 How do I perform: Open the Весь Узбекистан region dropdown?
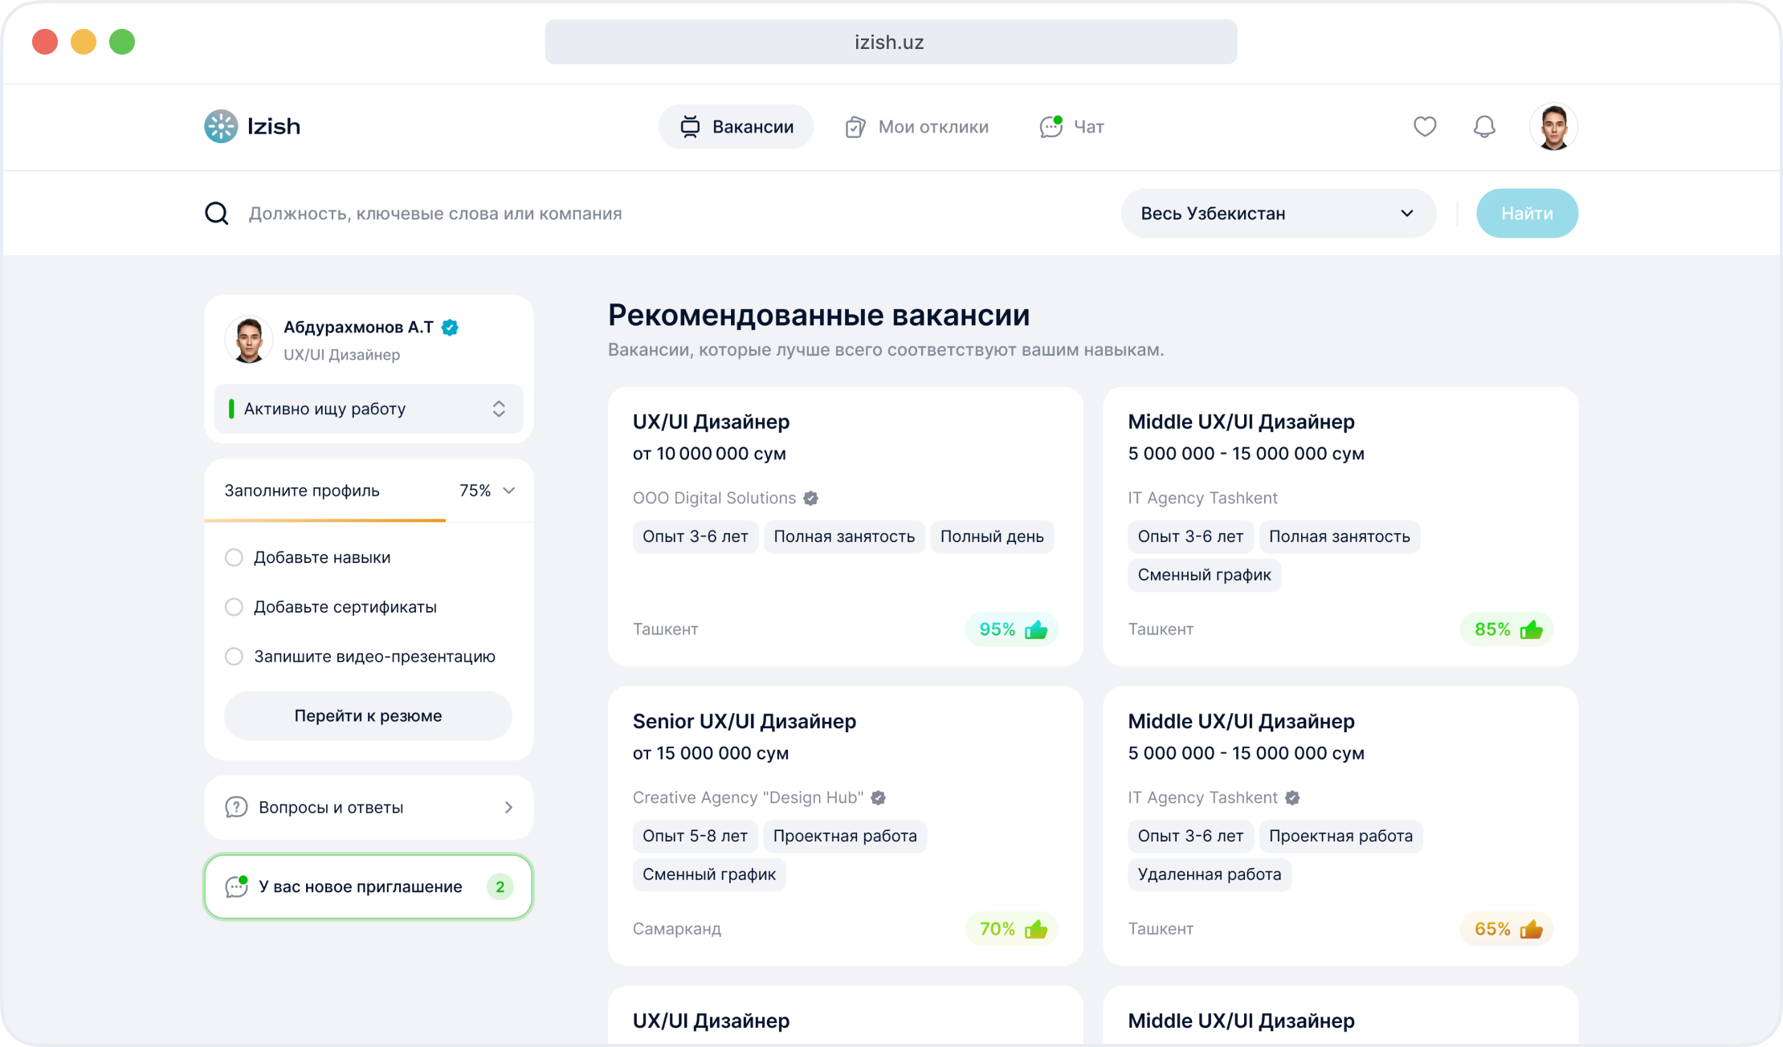tap(1278, 214)
